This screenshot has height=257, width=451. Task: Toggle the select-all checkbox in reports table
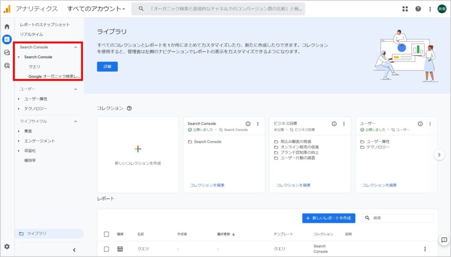tap(107, 234)
